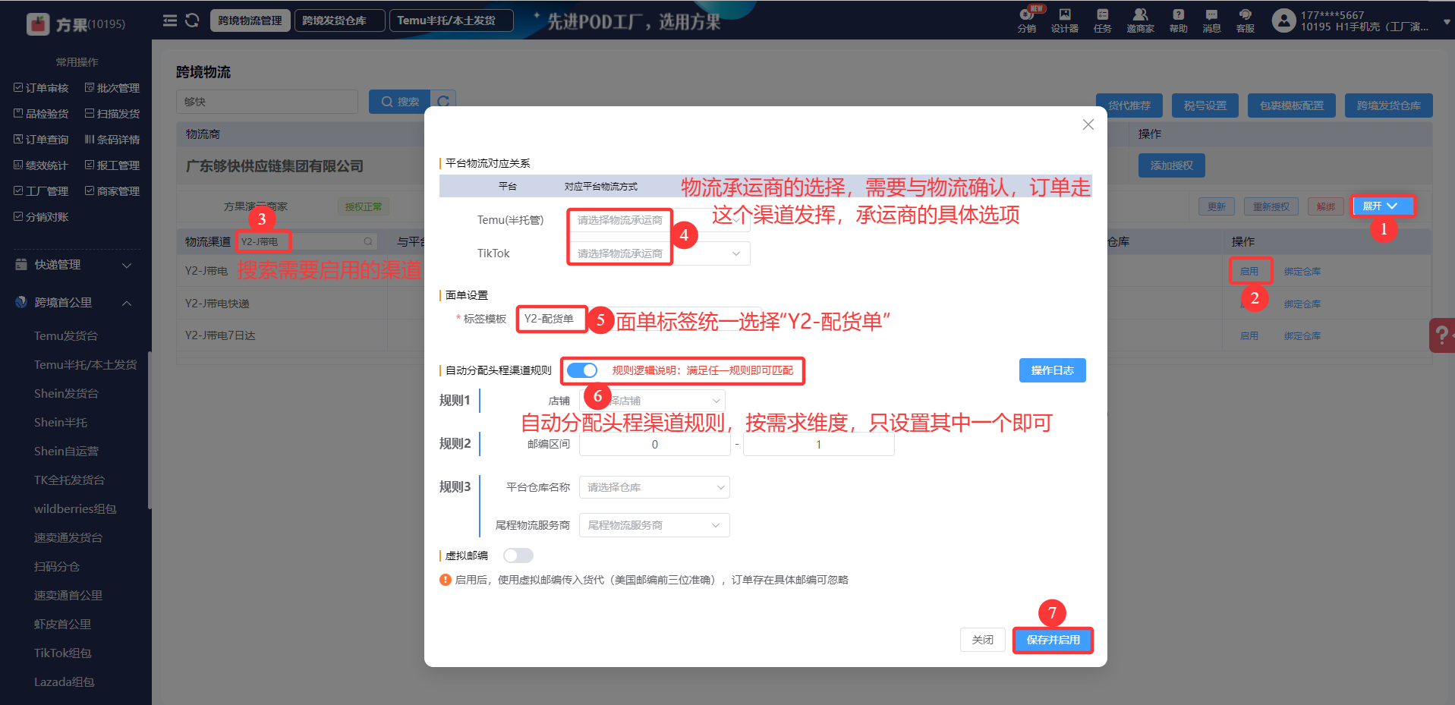The image size is (1455, 705).
Task: Open the 操作日志 operation log
Action: pyautogui.click(x=1053, y=370)
